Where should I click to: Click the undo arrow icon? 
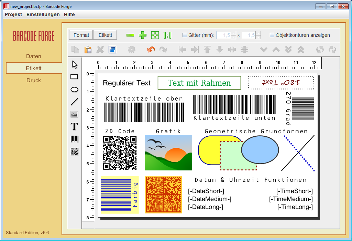pyautogui.click(x=151, y=50)
